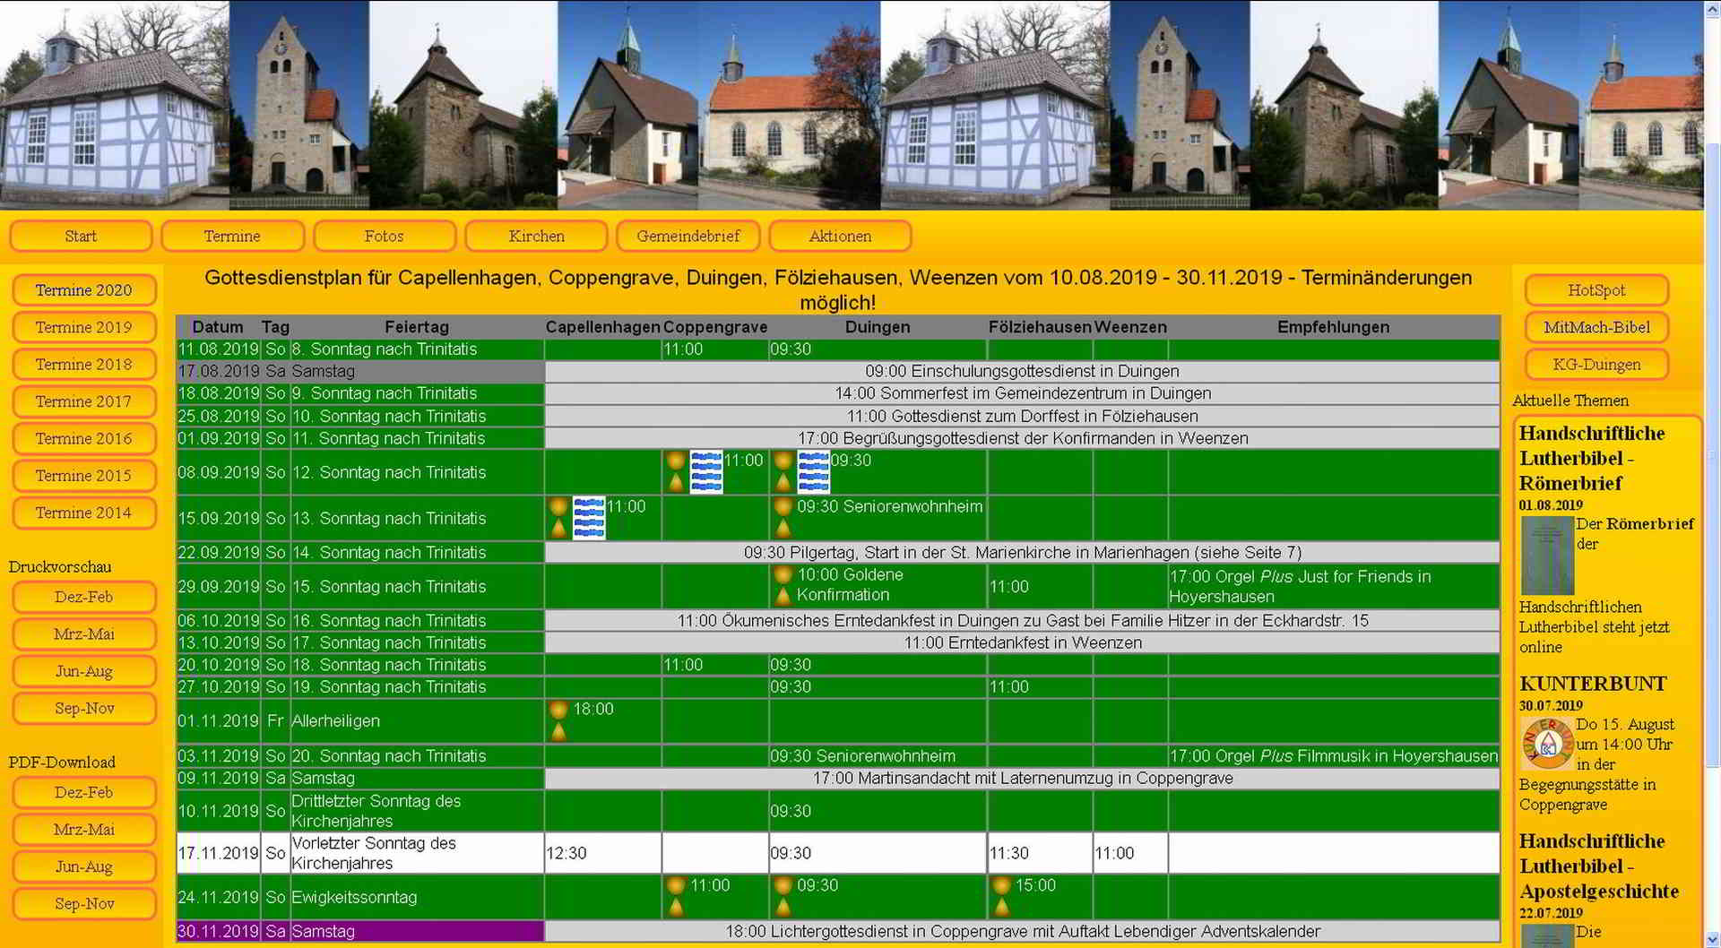Open the Dez-Feb Druckvorschau
Viewport: 1721px width, 948px height.
(x=83, y=597)
